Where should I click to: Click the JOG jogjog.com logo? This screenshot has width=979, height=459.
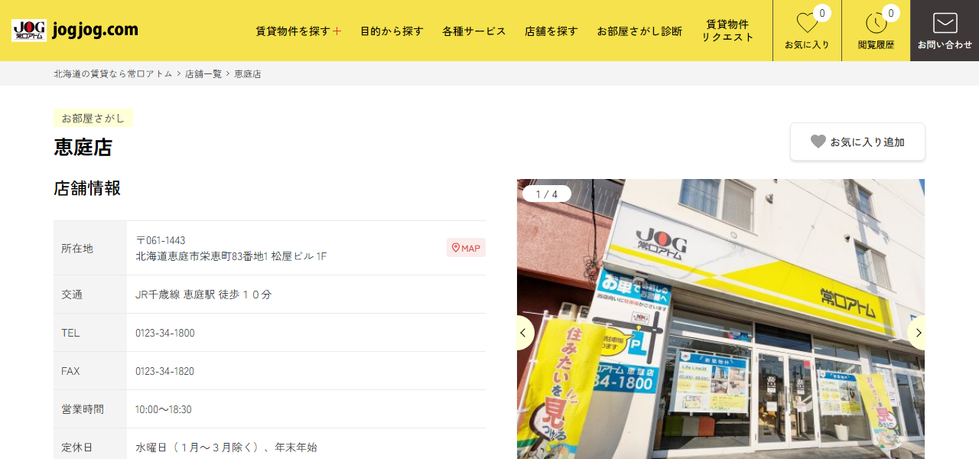pos(75,31)
